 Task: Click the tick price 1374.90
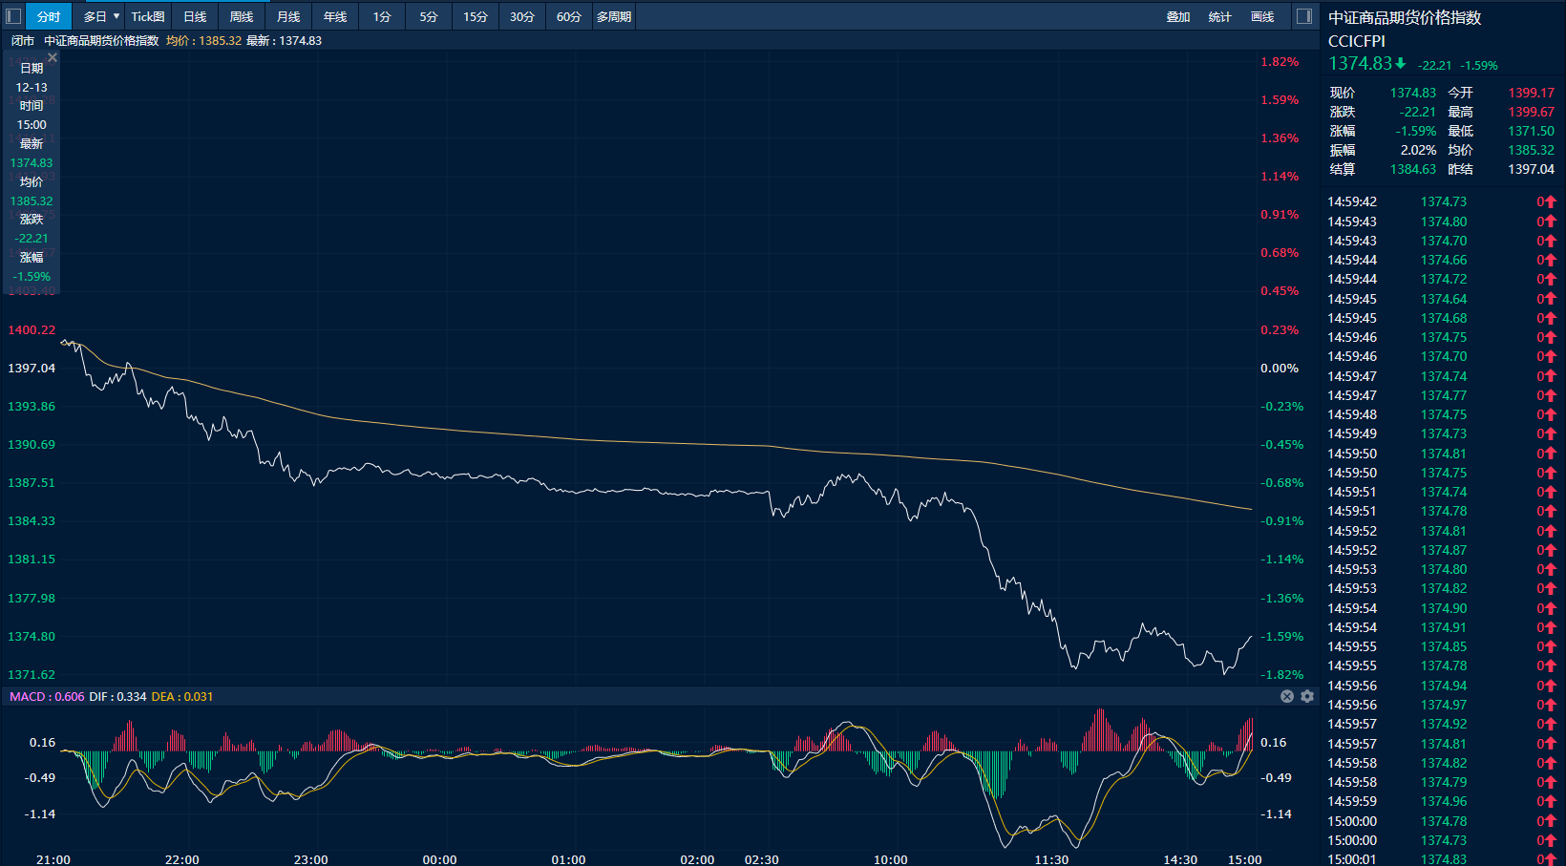(1444, 608)
